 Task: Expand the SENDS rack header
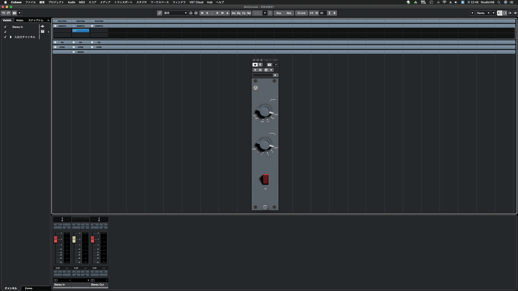[81, 52]
